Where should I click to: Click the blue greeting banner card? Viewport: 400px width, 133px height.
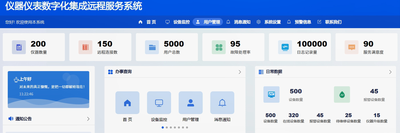pos(48,89)
